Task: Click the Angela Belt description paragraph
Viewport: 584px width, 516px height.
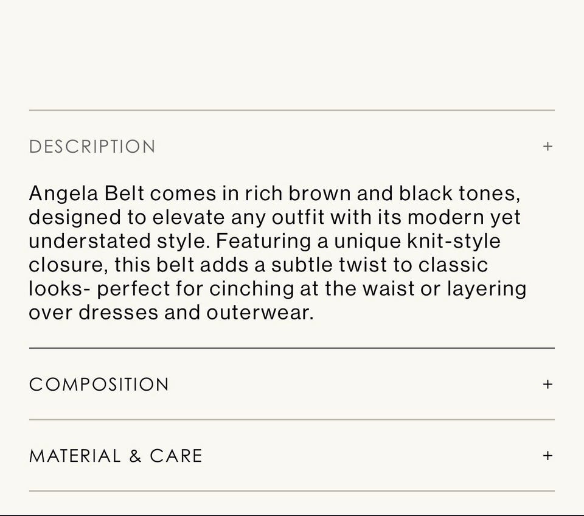Action: coord(277,253)
